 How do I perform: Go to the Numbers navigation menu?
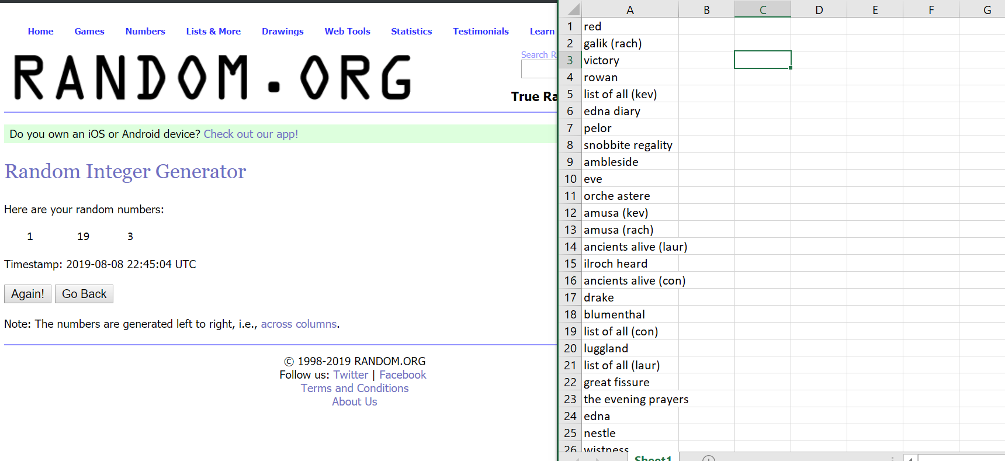pos(145,32)
